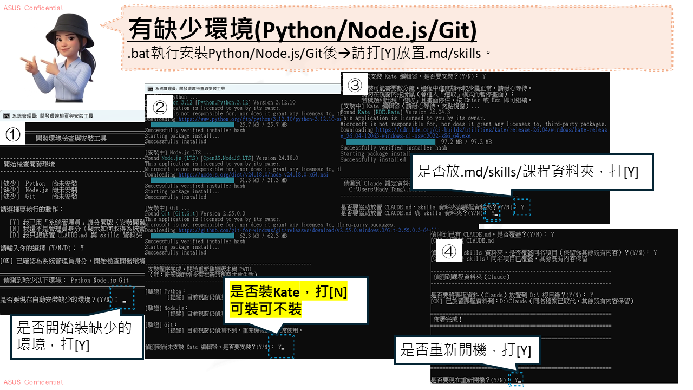
Task: Click the callout '是否重新開機,打[Y]'
Action: pos(468,350)
